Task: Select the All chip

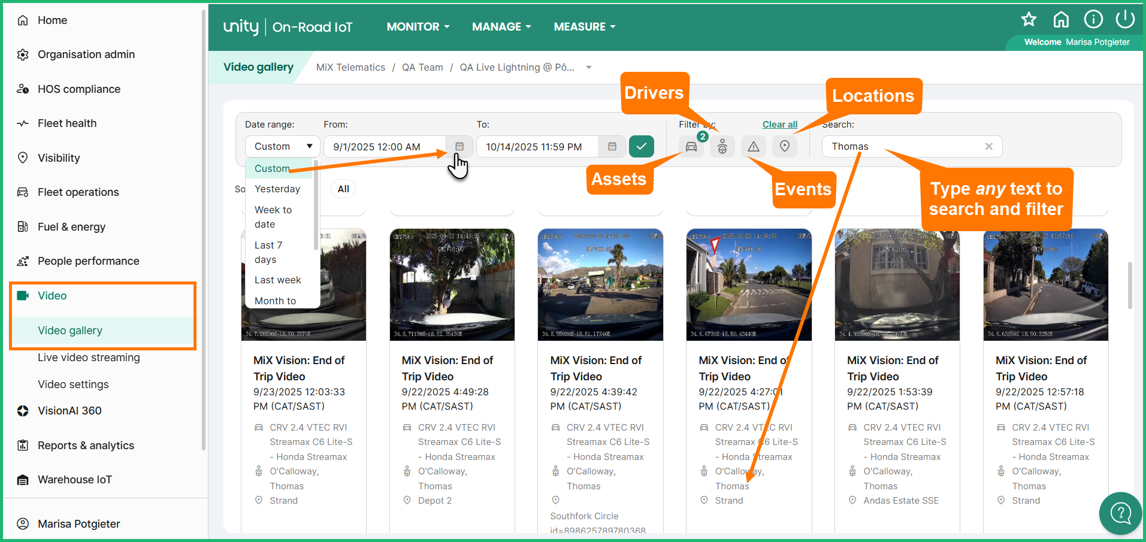Action: [343, 189]
